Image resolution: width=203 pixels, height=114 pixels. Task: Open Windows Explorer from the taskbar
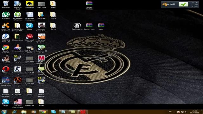(24, 112)
